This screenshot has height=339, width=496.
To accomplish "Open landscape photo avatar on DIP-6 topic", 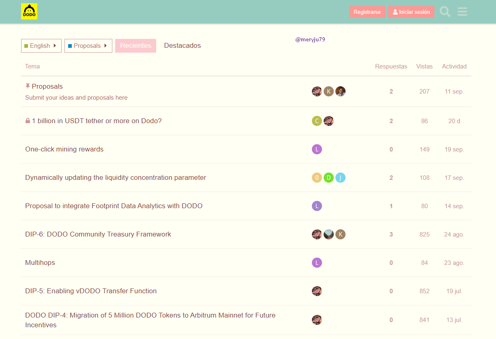I will pos(329,234).
